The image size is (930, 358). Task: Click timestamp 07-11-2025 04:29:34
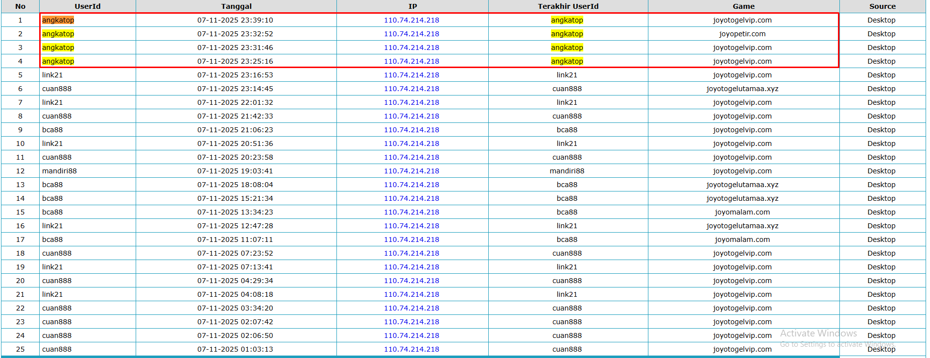[235, 281]
